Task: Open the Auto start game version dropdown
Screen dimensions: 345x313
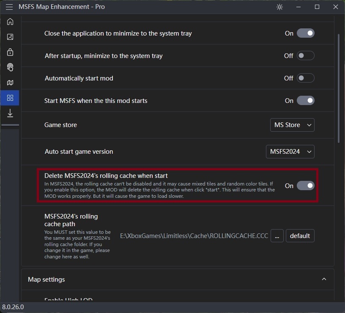Action: [290, 152]
